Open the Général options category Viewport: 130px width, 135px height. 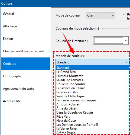[25, 14]
